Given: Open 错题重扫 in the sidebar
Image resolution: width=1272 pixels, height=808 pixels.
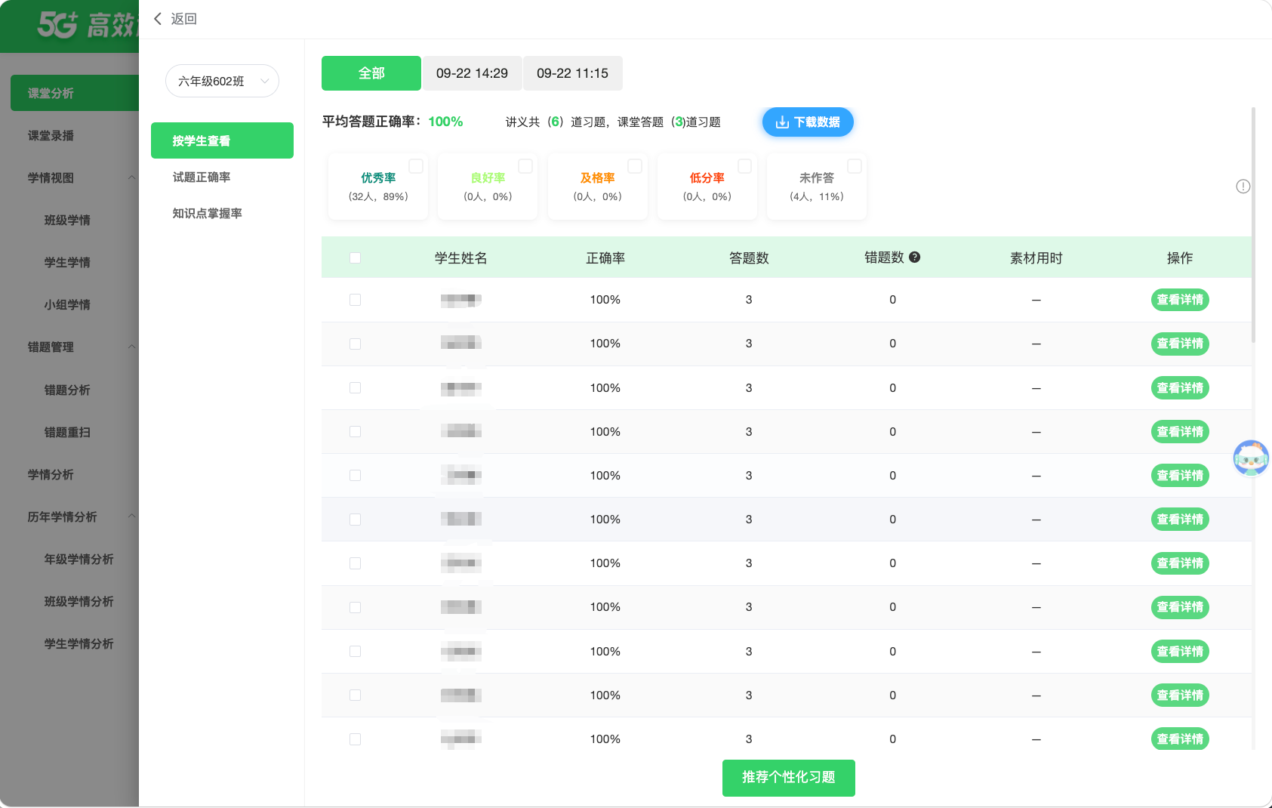Looking at the screenshot, I should coord(67,432).
